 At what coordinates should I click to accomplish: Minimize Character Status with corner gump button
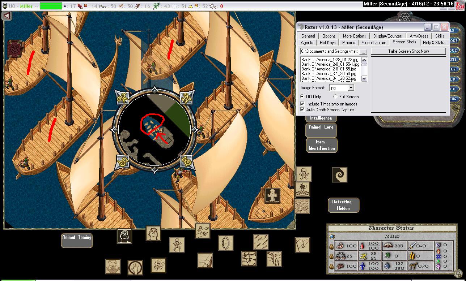click(x=458, y=273)
